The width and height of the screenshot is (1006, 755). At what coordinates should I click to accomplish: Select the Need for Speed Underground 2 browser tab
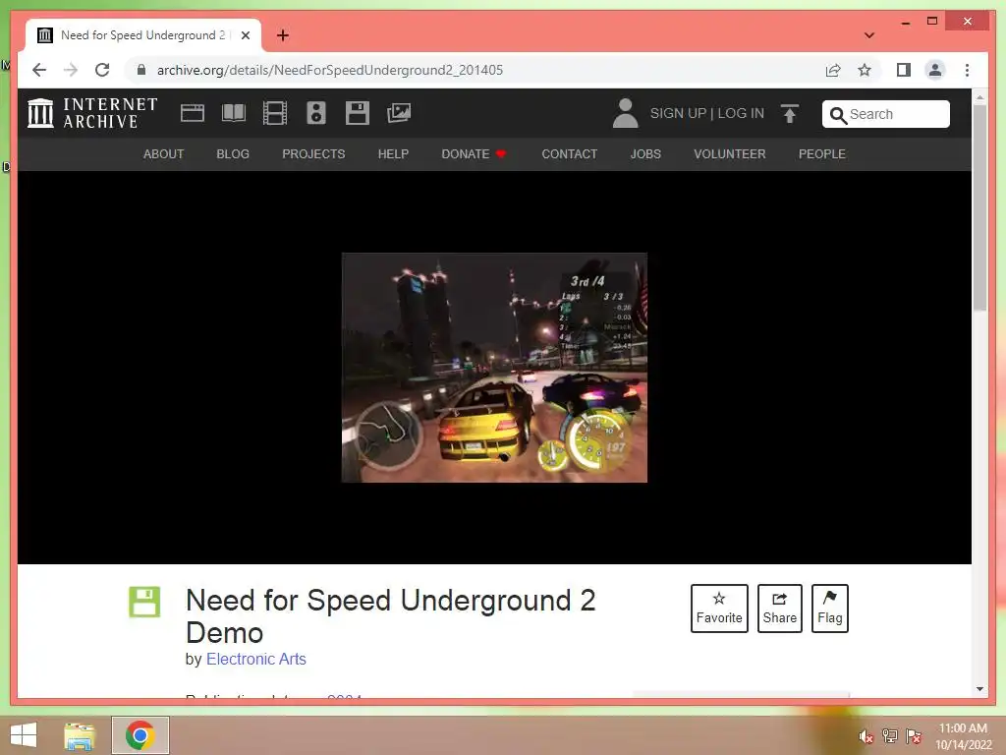click(x=143, y=35)
